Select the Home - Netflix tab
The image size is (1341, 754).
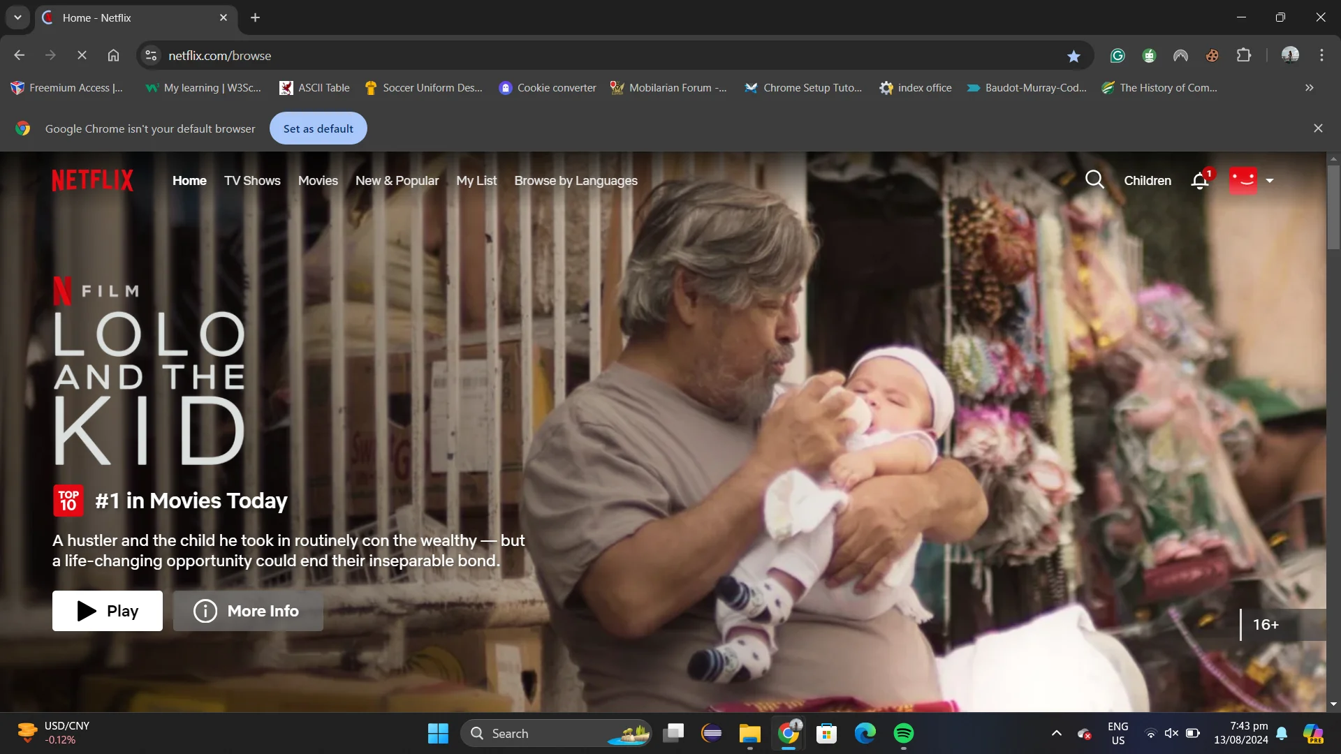pos(135,17)
